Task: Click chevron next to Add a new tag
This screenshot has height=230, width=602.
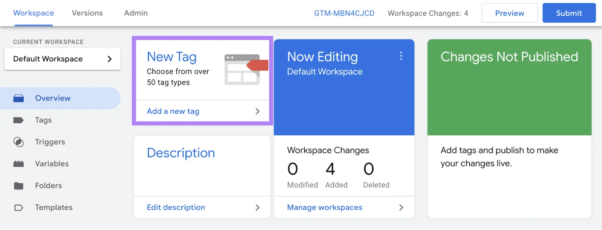Action: 257,111
